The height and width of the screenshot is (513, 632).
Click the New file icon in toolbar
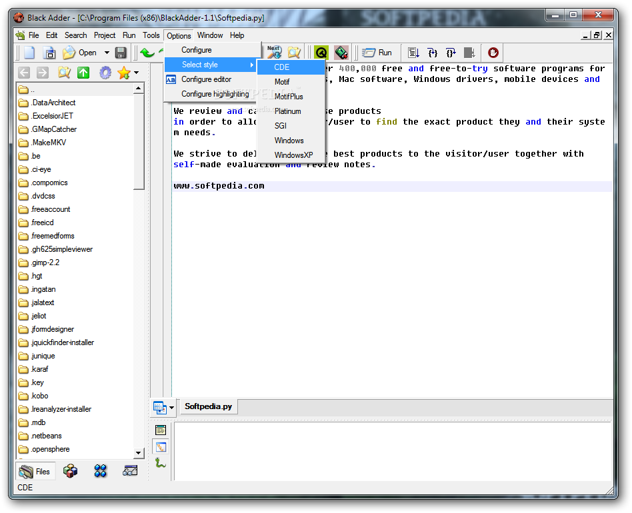tap(29, 53)
